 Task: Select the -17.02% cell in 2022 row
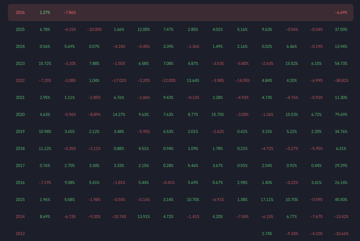point(119,81)
